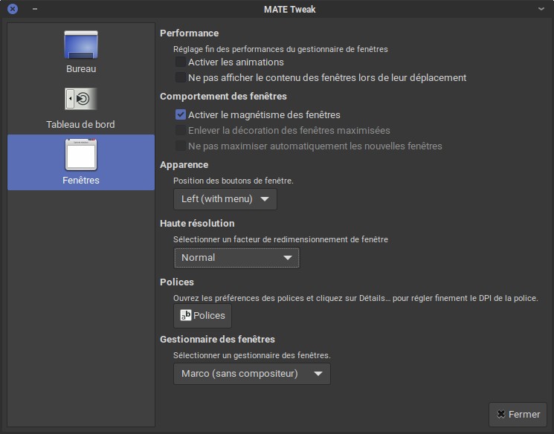Select the Bureau label in the sidebar

tap(80, 69)
